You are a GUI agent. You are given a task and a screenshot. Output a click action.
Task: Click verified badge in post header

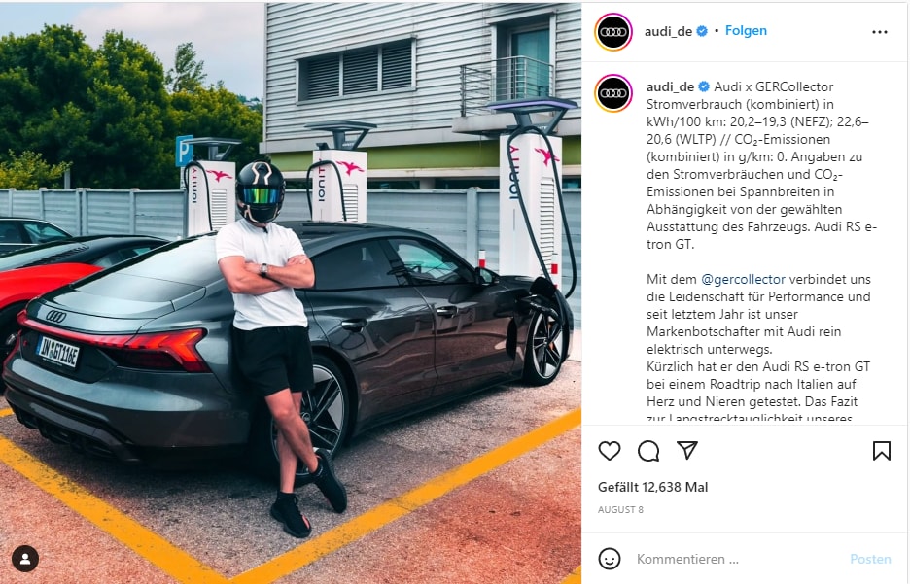[702, 31]
